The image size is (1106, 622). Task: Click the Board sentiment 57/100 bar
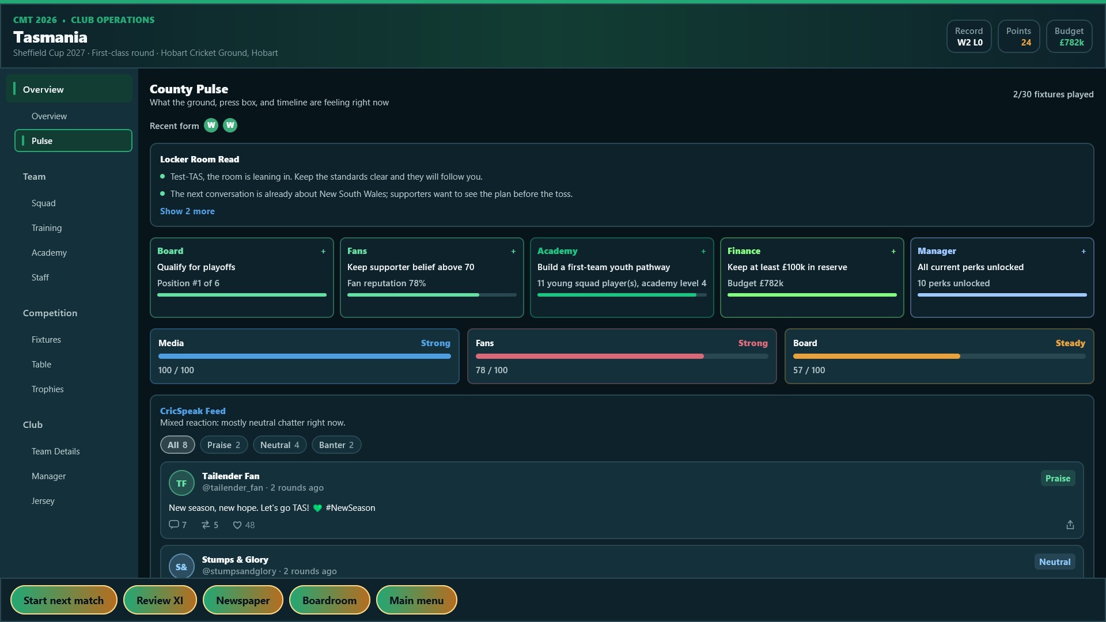940,356
